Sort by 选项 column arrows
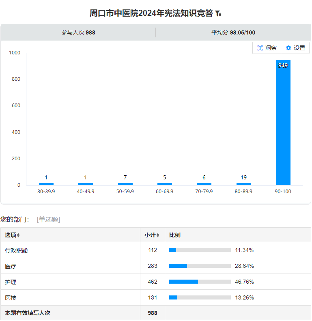The image size is (312, 321). click(x=18, y=235)
